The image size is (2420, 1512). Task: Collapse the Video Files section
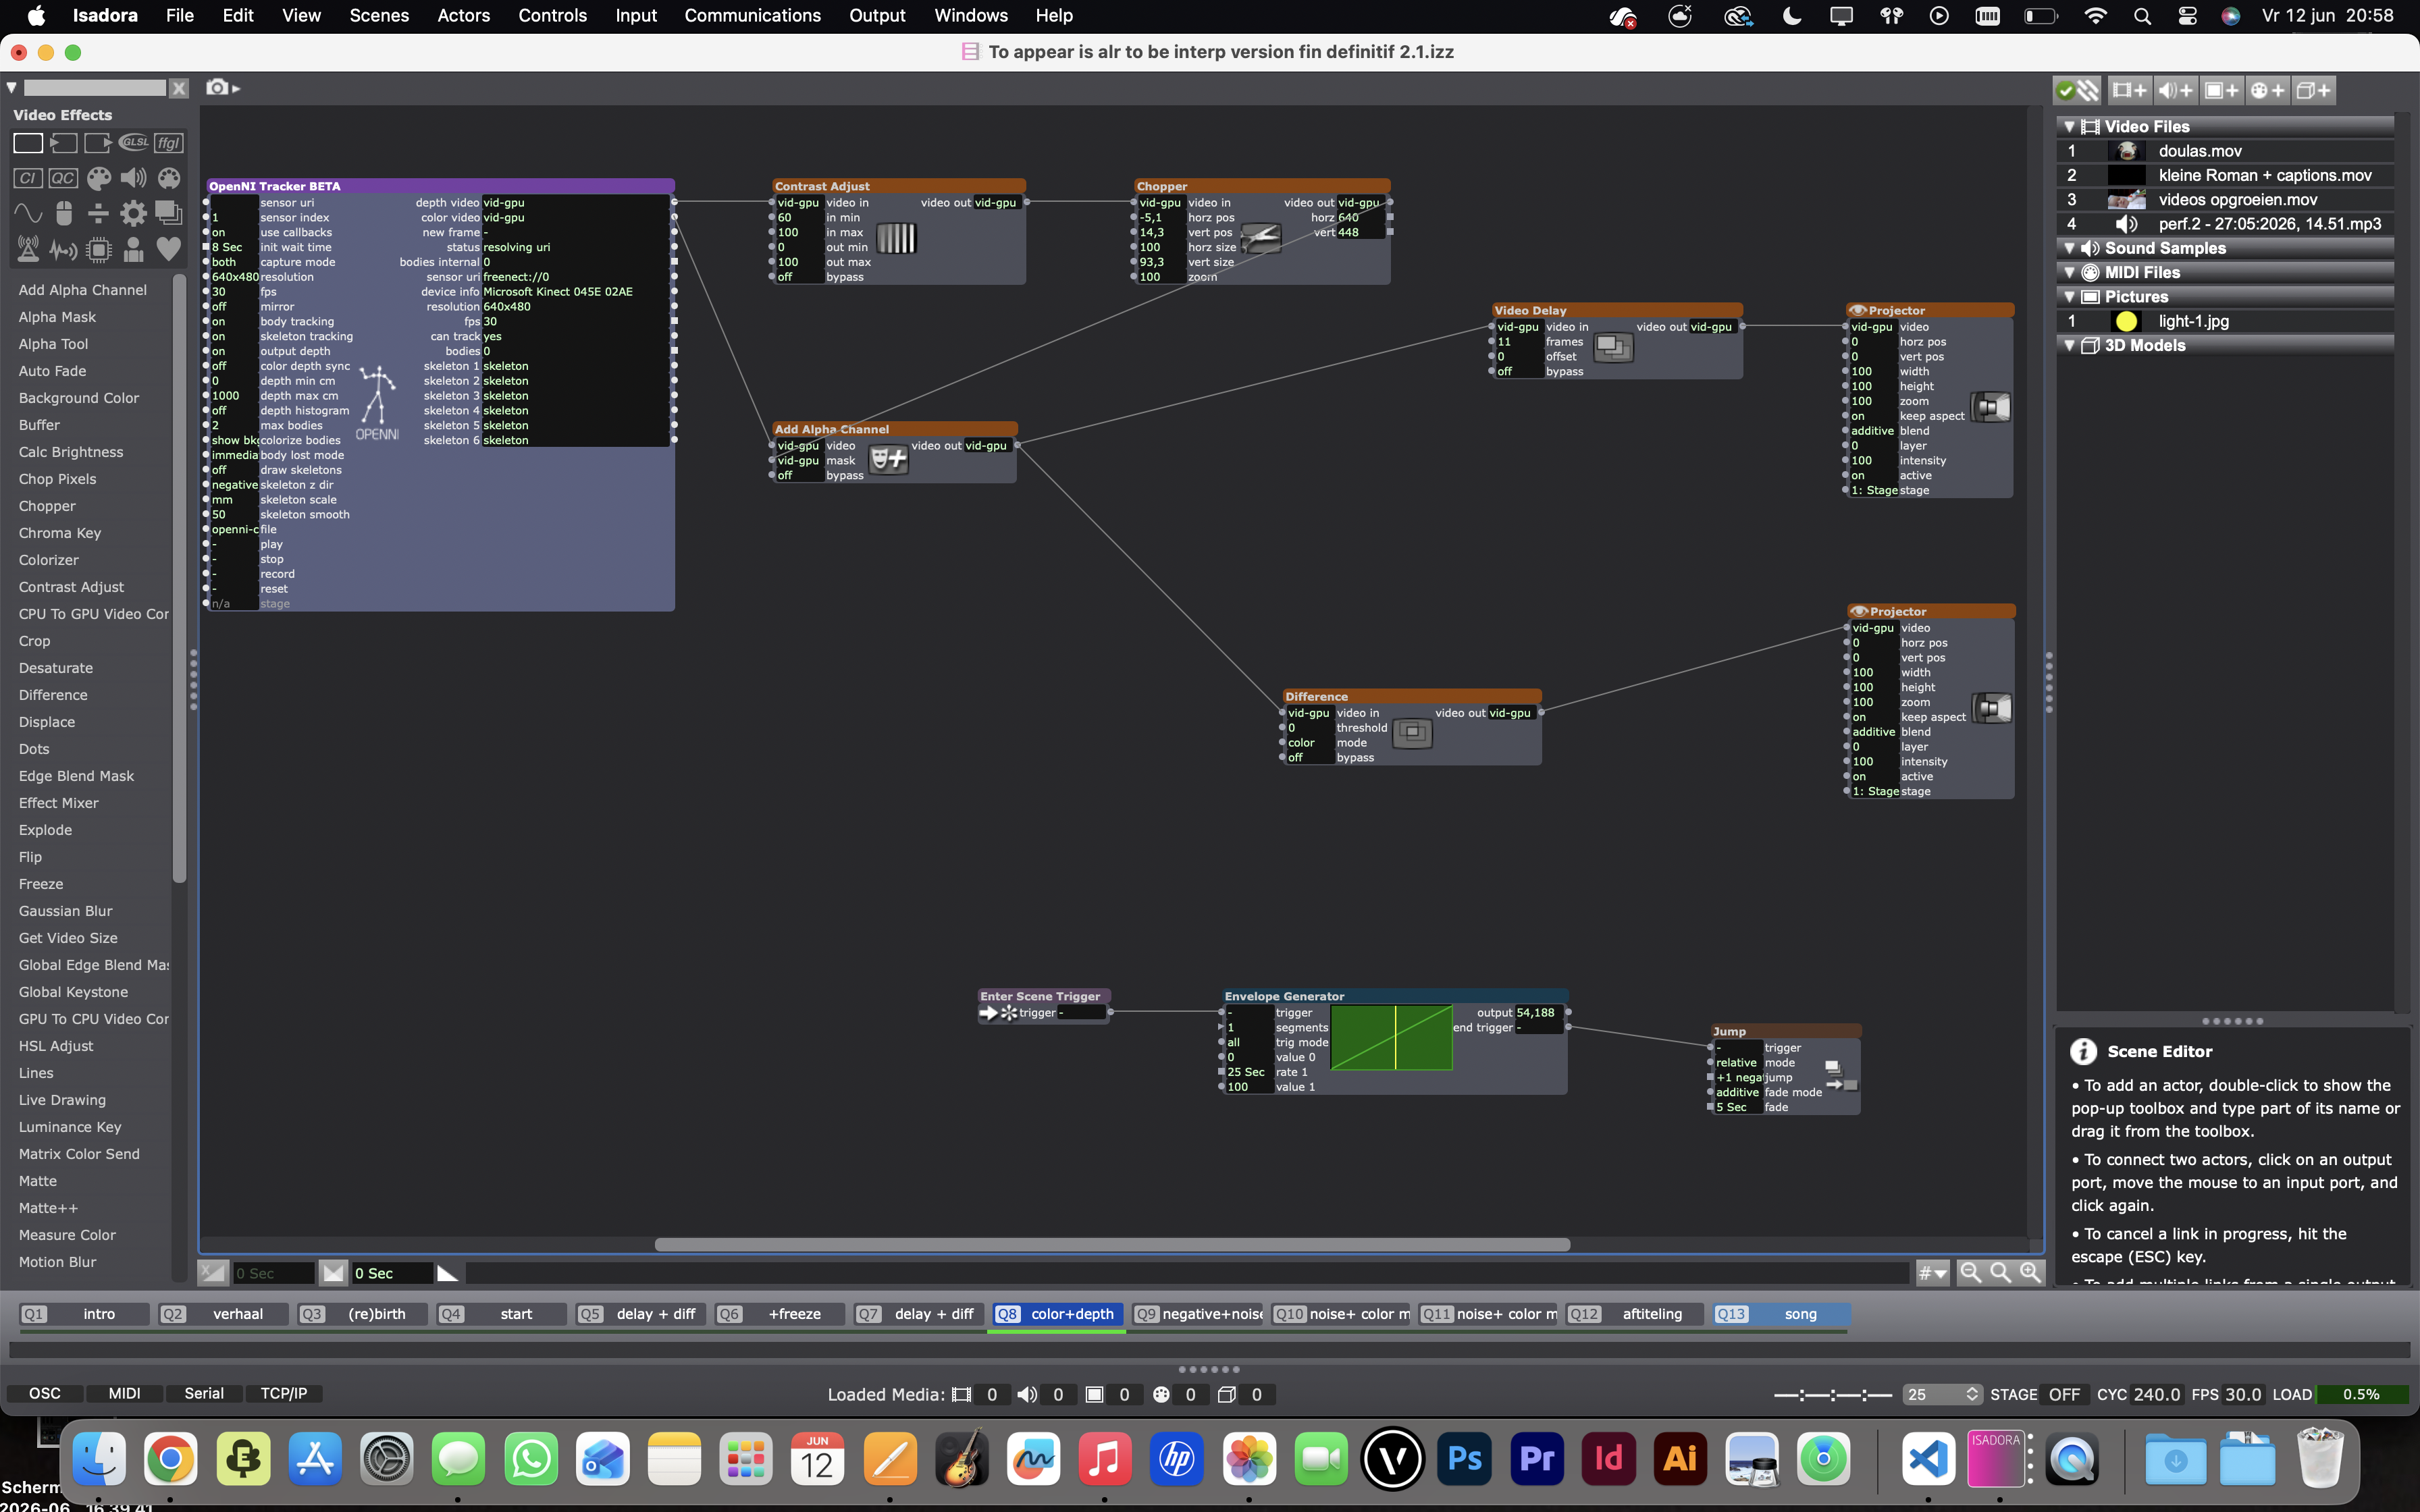(x=2069, y=127)
